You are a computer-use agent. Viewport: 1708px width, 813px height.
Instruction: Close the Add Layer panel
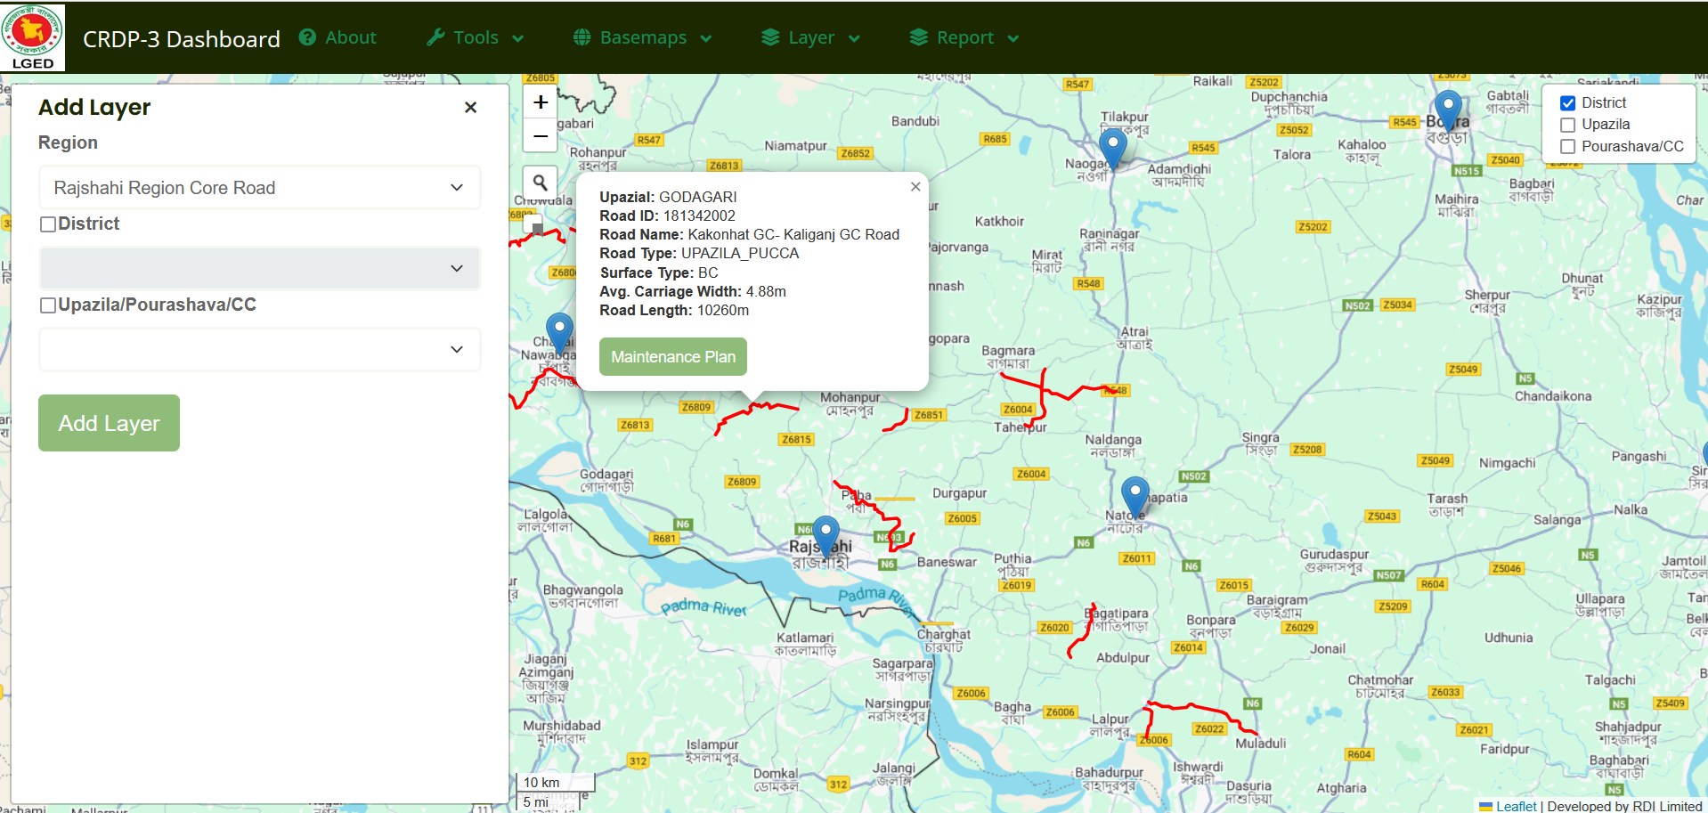click(470, 108)
